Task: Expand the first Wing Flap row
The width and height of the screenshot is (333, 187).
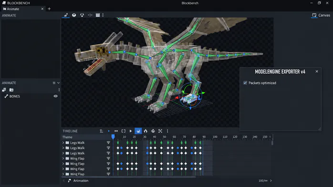Action: point(63,158)
